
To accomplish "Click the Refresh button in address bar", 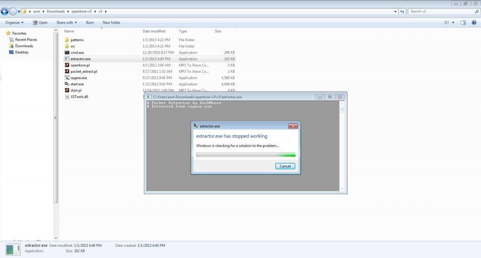I will click(x=402, y=12).
